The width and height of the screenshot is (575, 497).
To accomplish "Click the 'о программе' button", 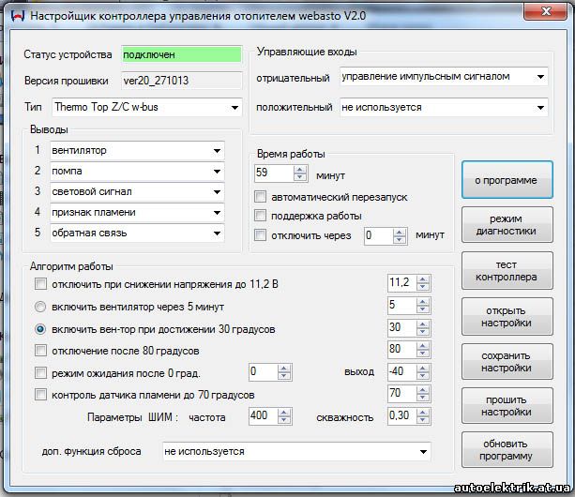I will point(507,180).
